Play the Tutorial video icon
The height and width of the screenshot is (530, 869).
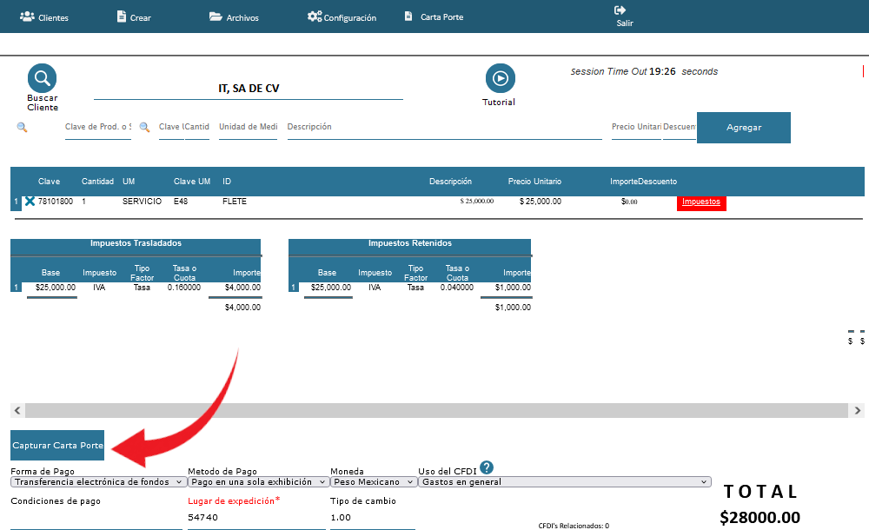[500, 78]
